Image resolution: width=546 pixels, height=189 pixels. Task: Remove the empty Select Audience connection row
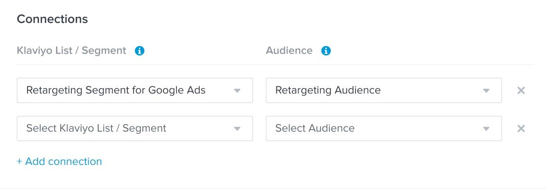pyautogui.click(x=521, y=128)
